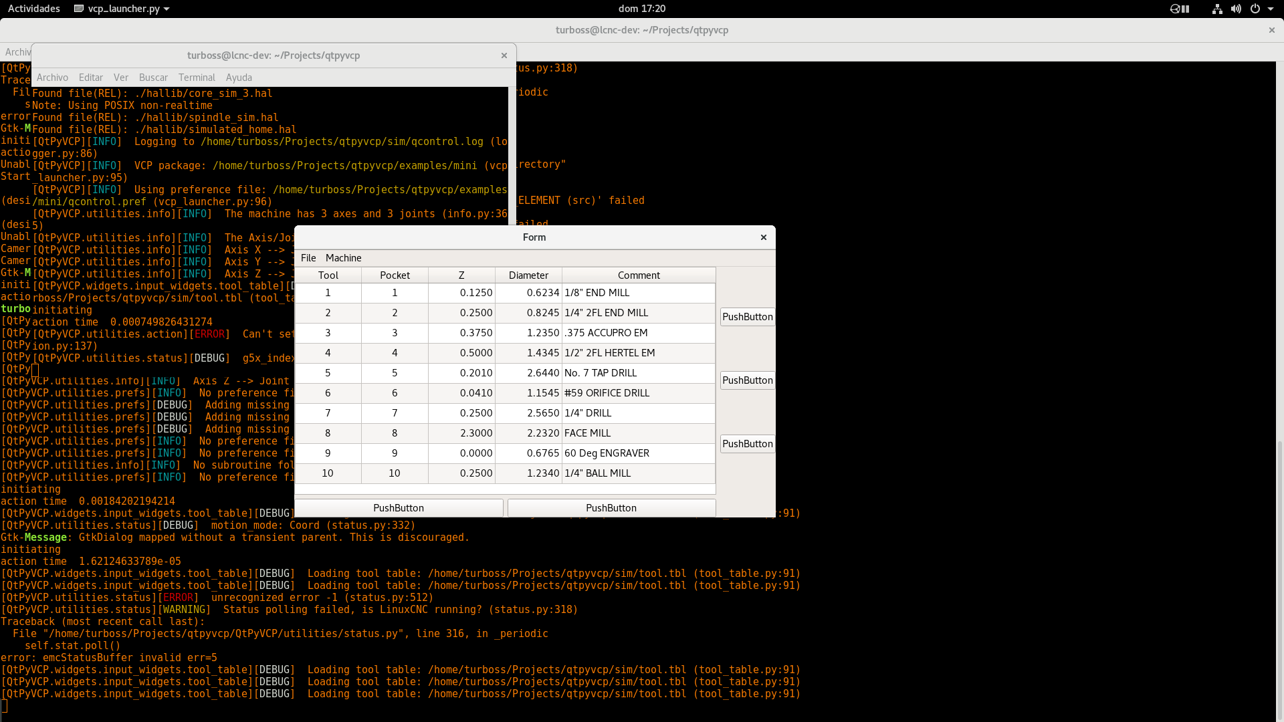Image resolution: width=1284 pixels, height=722 pixels.
Task: Click Z value 0.5000
Action: pyautogui.click(x=461, y=353)
